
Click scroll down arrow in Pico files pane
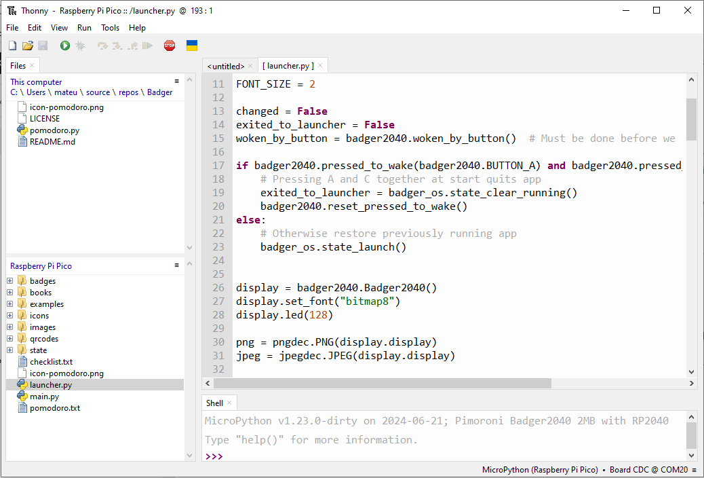point(189,456)
